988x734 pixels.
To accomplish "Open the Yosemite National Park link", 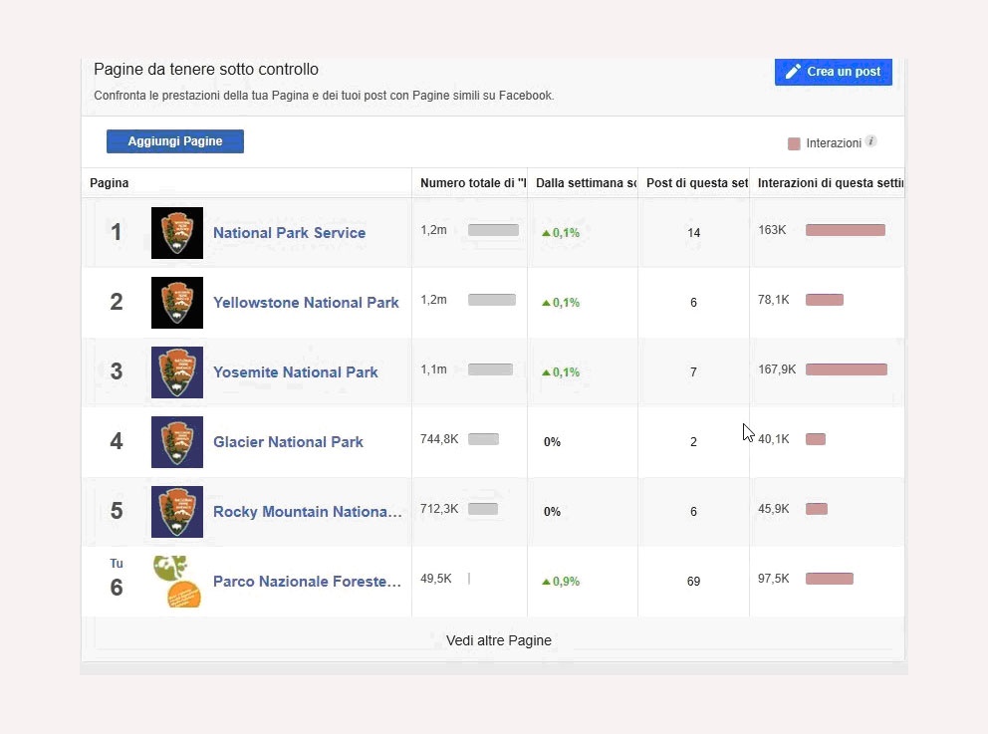I will (295, 372).
